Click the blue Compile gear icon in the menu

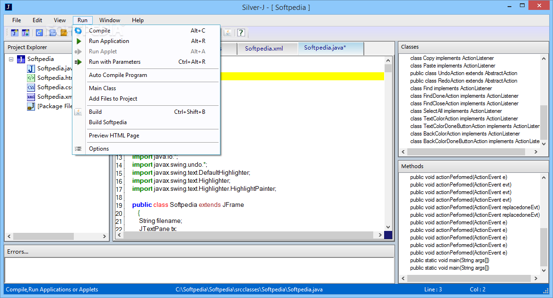[x=79, y=31]
